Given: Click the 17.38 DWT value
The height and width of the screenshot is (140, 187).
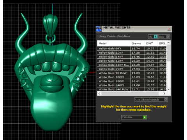Looking at the screenshot, I should coord(150,69).
